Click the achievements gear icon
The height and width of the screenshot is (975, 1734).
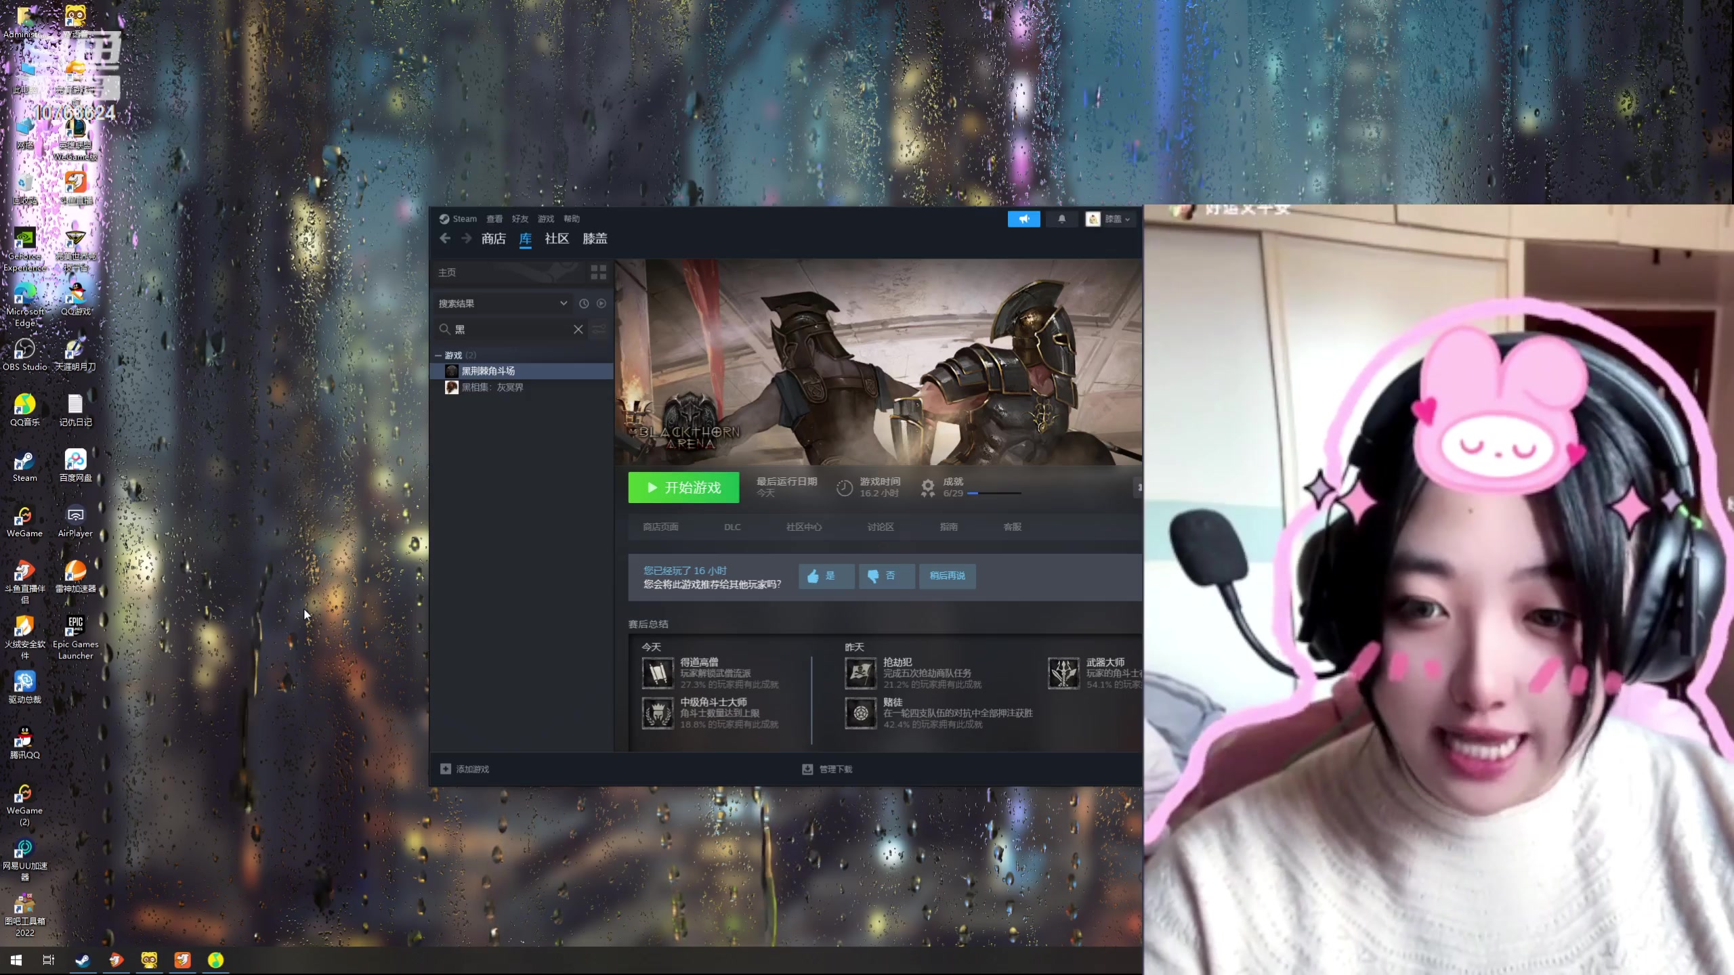pyautogui.click(x=927, y=487)
